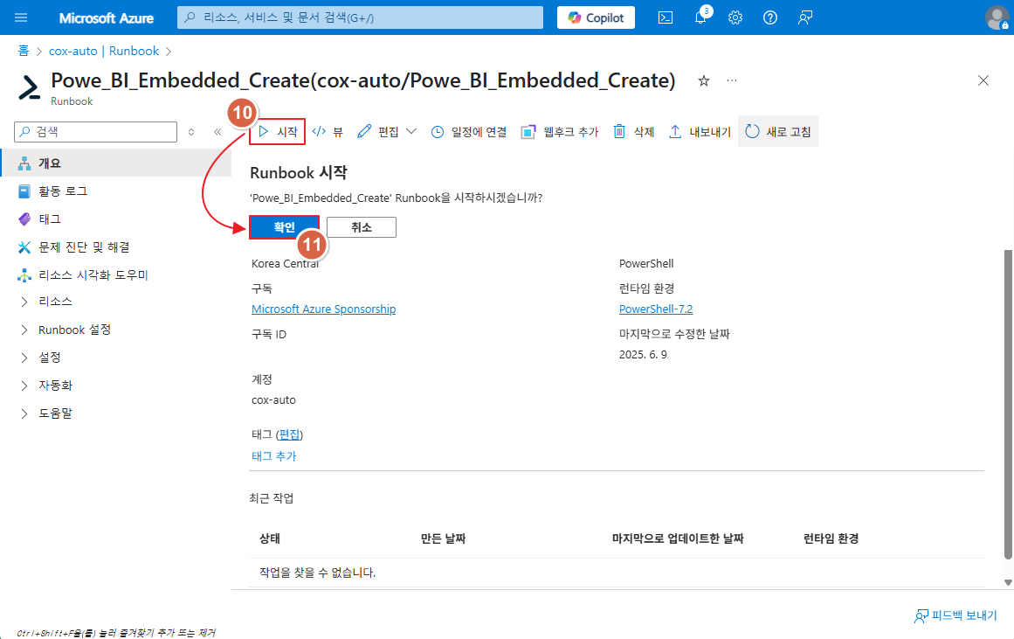Click the 만든 날짜 column header
Screen dimensions: 1014x639
(443, 538)
